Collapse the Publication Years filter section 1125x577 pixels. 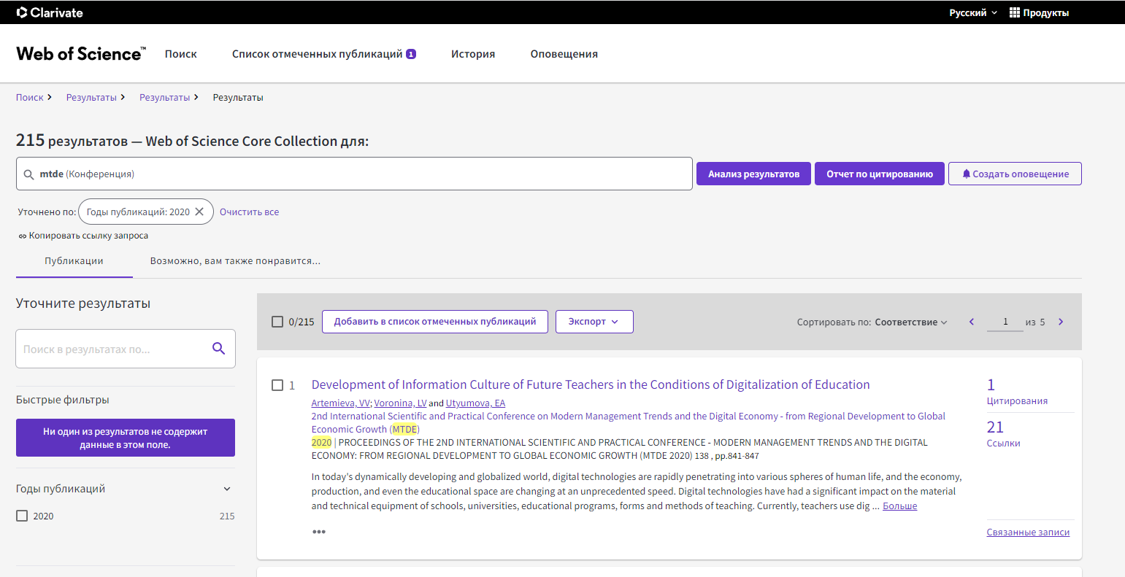click(227, 489)
